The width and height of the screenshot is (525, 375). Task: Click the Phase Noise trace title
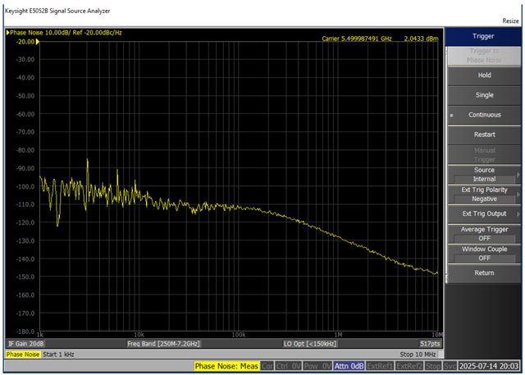tap(64, 33)
